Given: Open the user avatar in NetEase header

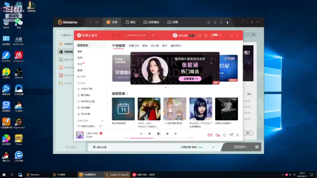Looking at the screenshot, I should 175,35.
